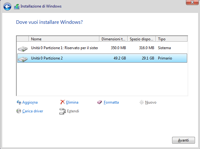Select Unità 0 Partizione 1 Riservato row

(x=102, y=48)
